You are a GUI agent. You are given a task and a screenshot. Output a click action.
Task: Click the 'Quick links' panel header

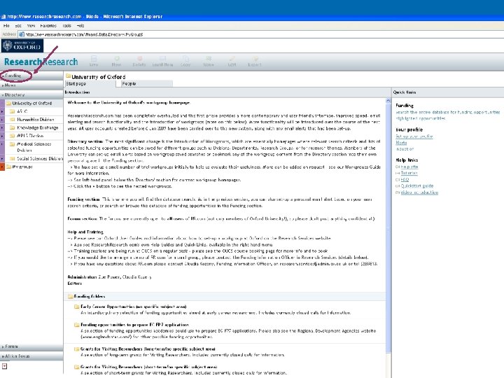click(447, 92)
